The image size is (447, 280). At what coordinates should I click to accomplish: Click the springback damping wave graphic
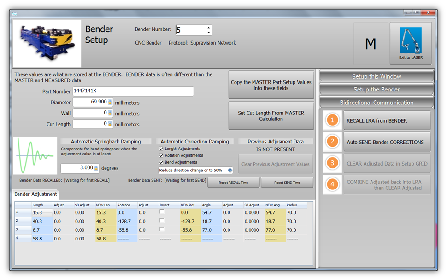pos(35,156)
